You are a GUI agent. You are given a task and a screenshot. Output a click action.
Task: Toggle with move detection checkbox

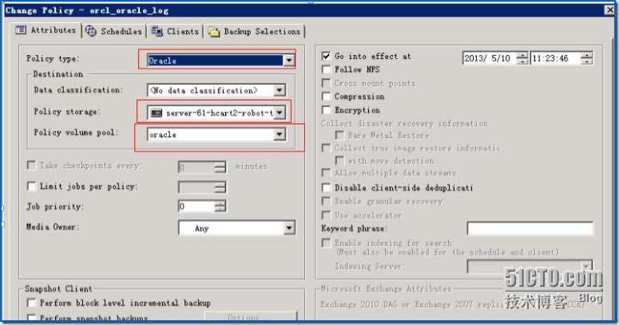339,160
